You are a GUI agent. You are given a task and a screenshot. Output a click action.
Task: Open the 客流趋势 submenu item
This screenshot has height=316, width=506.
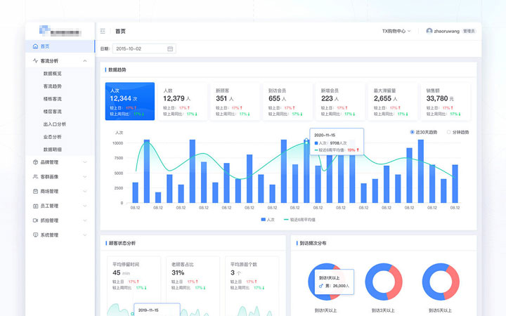(52, 86)
